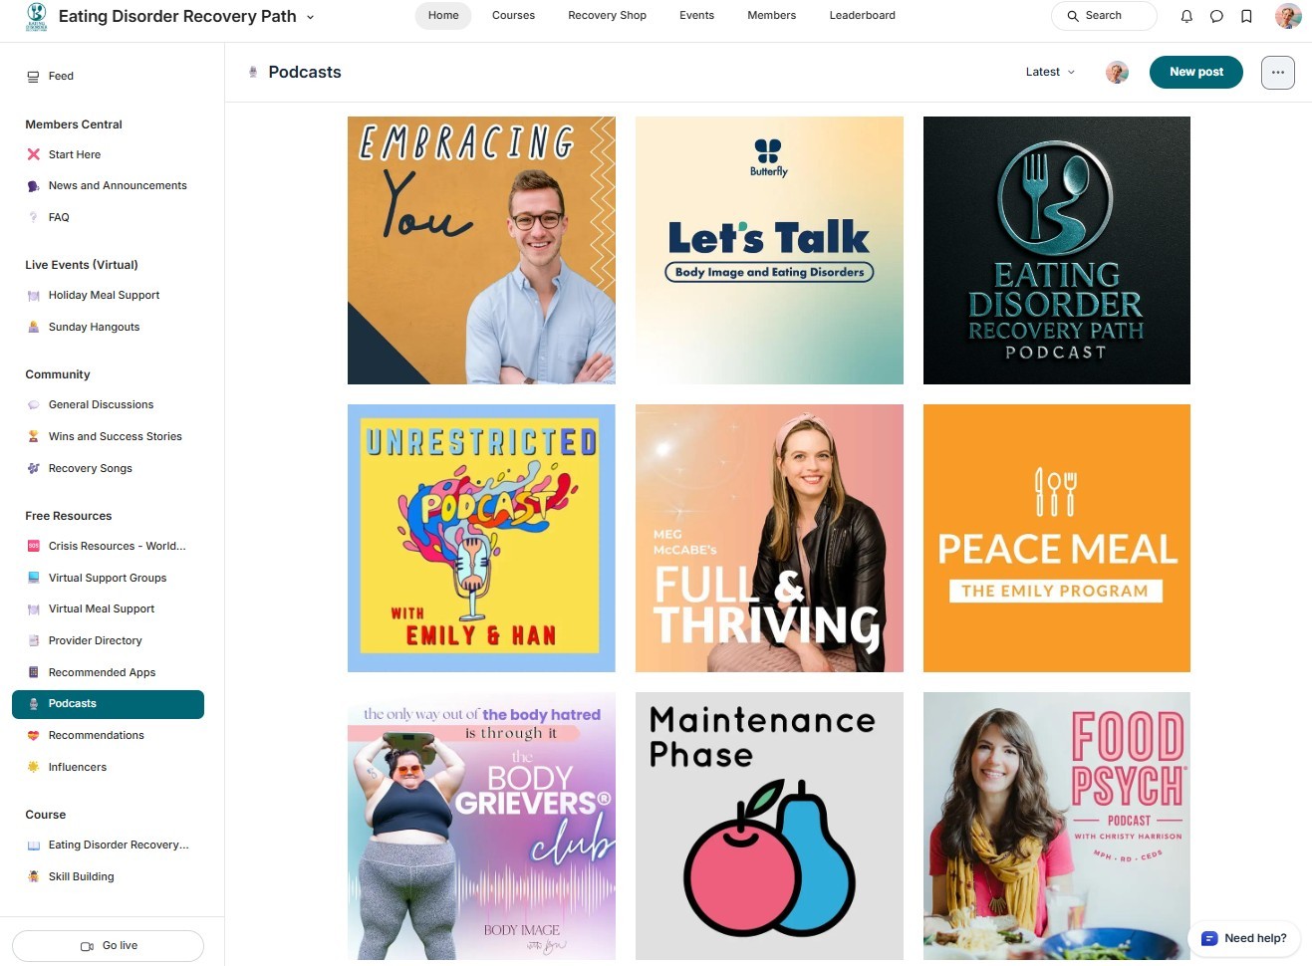Open the chat messages icon

(1216, 16)
